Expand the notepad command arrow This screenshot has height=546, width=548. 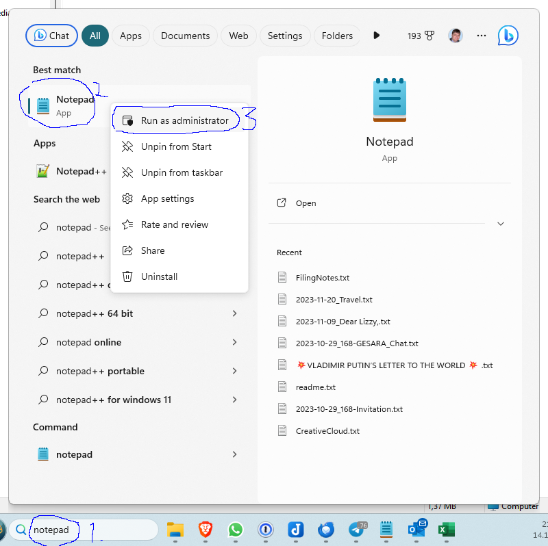234,454
